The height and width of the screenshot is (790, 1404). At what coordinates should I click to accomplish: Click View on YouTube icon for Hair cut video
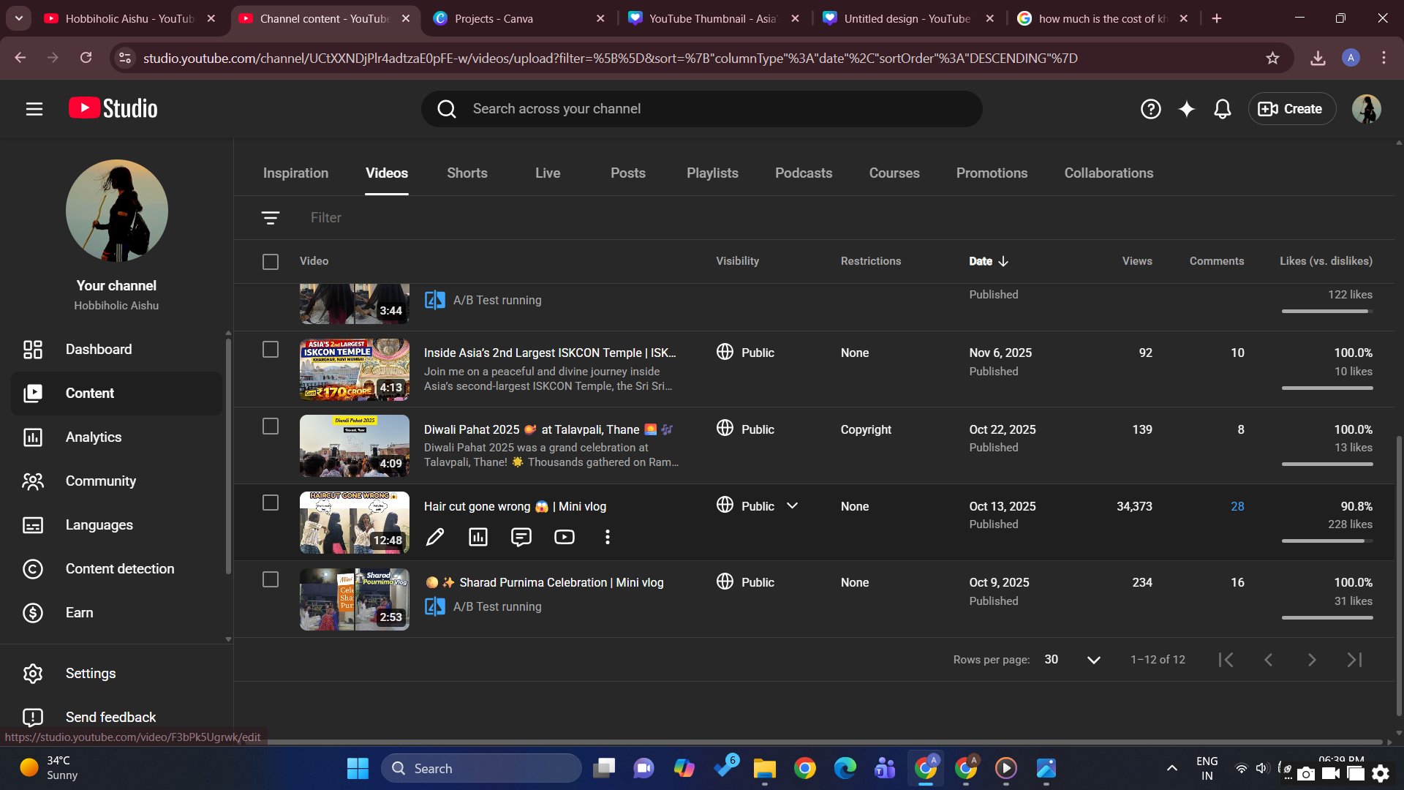[564, 537]
